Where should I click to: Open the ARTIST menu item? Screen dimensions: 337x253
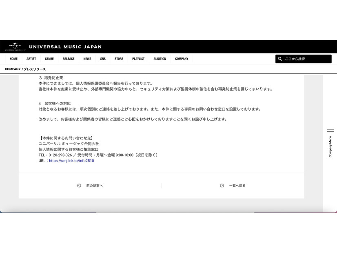[31, 59]
